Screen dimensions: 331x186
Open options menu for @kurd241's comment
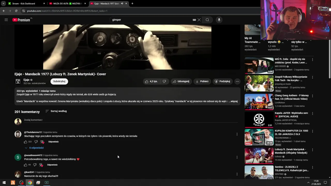[237, 174]
